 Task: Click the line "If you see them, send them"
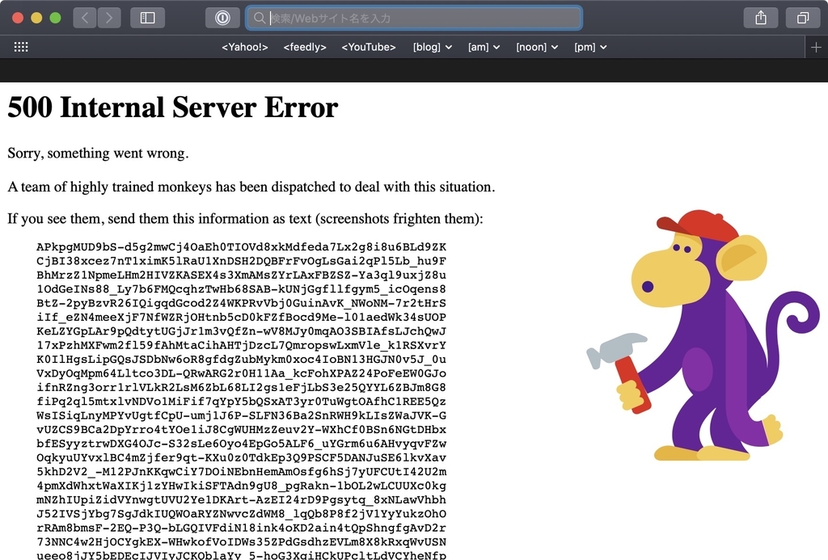tap(246, 218)
